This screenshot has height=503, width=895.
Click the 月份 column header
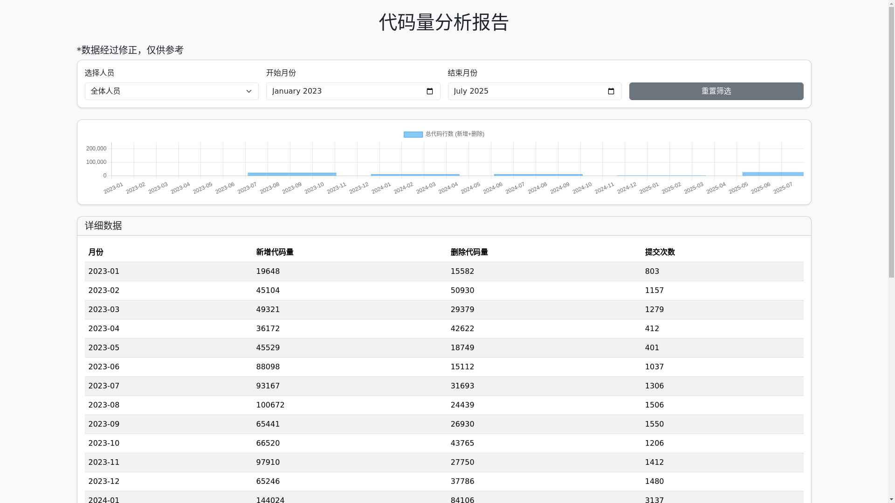point(96,252)
